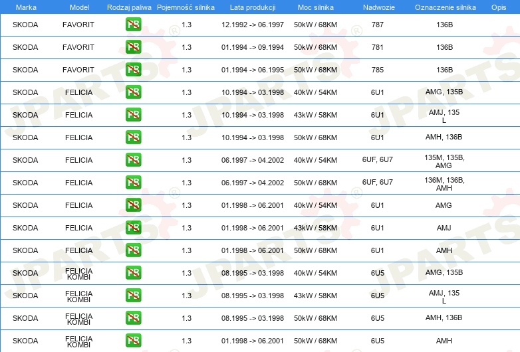Click the petrol fuel icon in the FAVORIT 787 row
Screen dimensions: 520x352
click(x=133, y=24)
